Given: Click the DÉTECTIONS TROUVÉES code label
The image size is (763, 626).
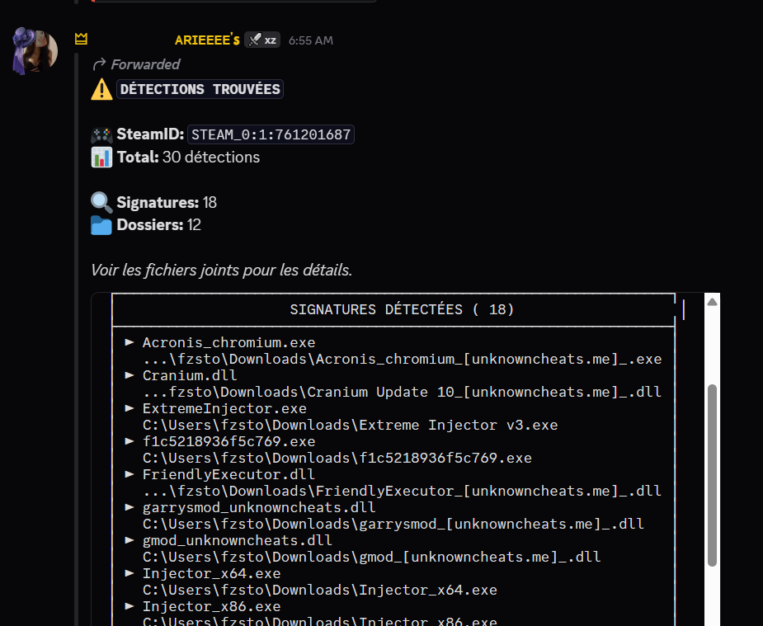Looking at the screenshot, I should point(200,89).
